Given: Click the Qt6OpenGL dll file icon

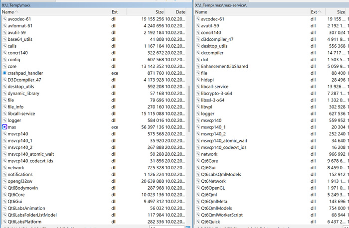Looking at the screenshot, I should [198, 188].
